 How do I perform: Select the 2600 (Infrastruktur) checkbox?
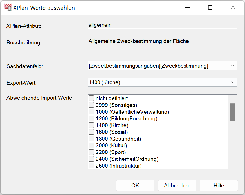pyautogui.click(x=91, y=166)
